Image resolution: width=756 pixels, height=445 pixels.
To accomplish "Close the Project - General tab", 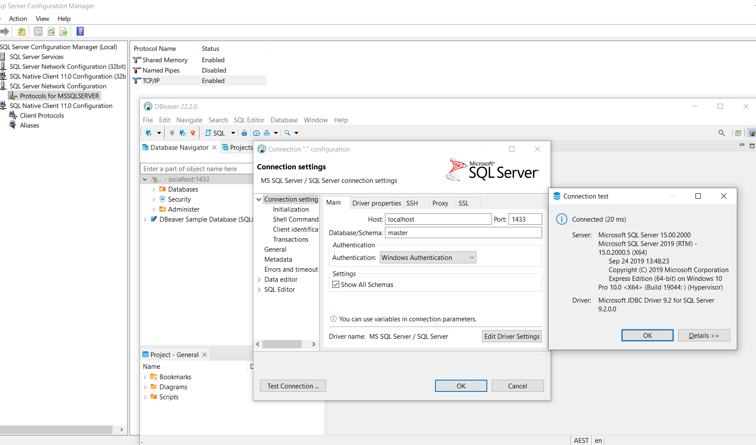I will [x=204, y=355].
